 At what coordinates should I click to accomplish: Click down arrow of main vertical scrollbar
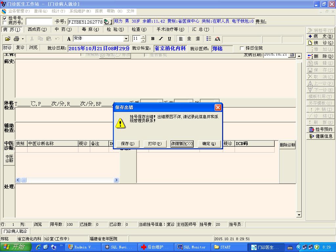pos(299,215)
